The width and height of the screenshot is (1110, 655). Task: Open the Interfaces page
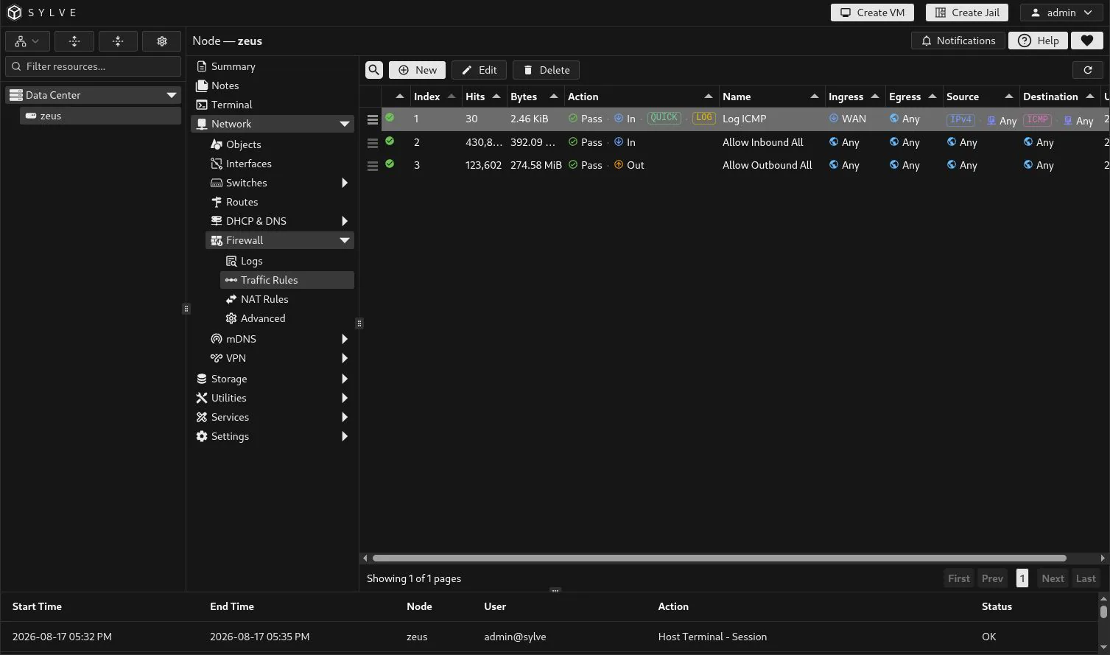click(x=248, y=164)
